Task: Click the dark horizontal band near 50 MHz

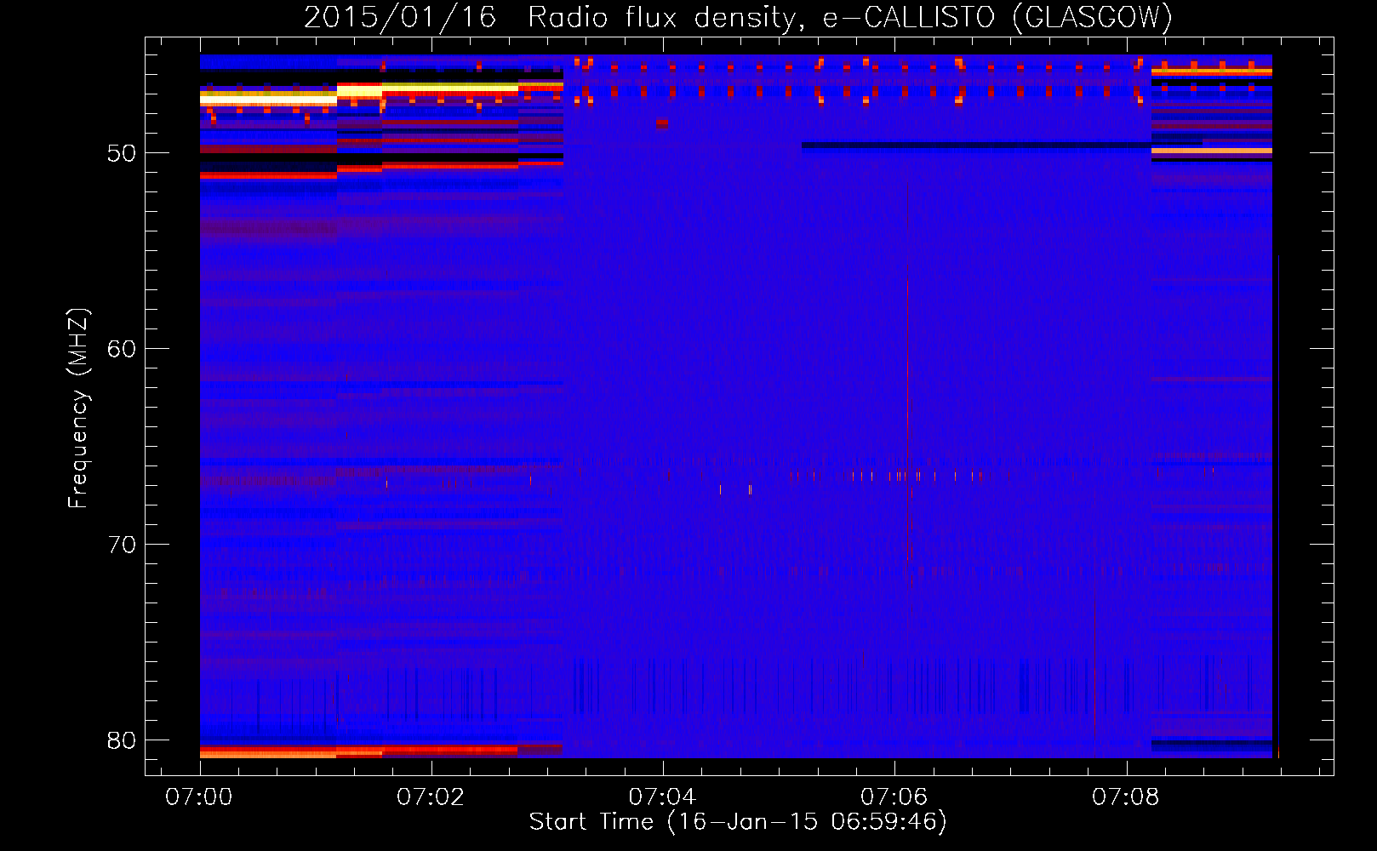Action: tap(976, 146)
